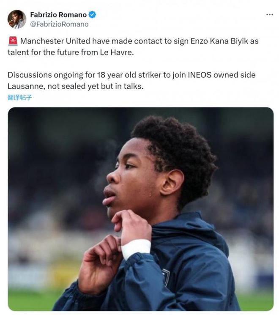Viewport: 279px width, 315px height.
Task: Click the "Fabrizio Romano" display name
Action: point(58,15)
